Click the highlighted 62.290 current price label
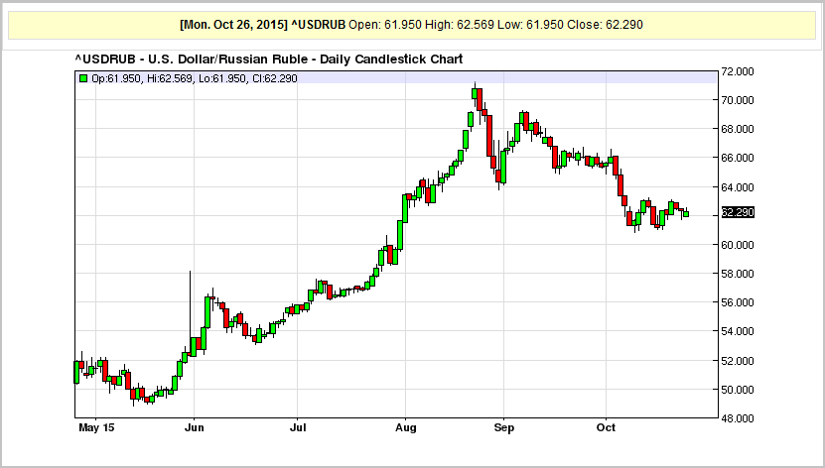The height and width of the screenshot is (468, 825). pos(737,212)
